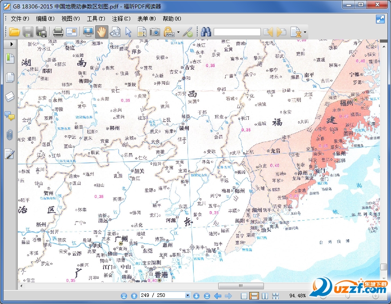
Task: Go to the next view with the right arrow
Action: coord(228,296)
